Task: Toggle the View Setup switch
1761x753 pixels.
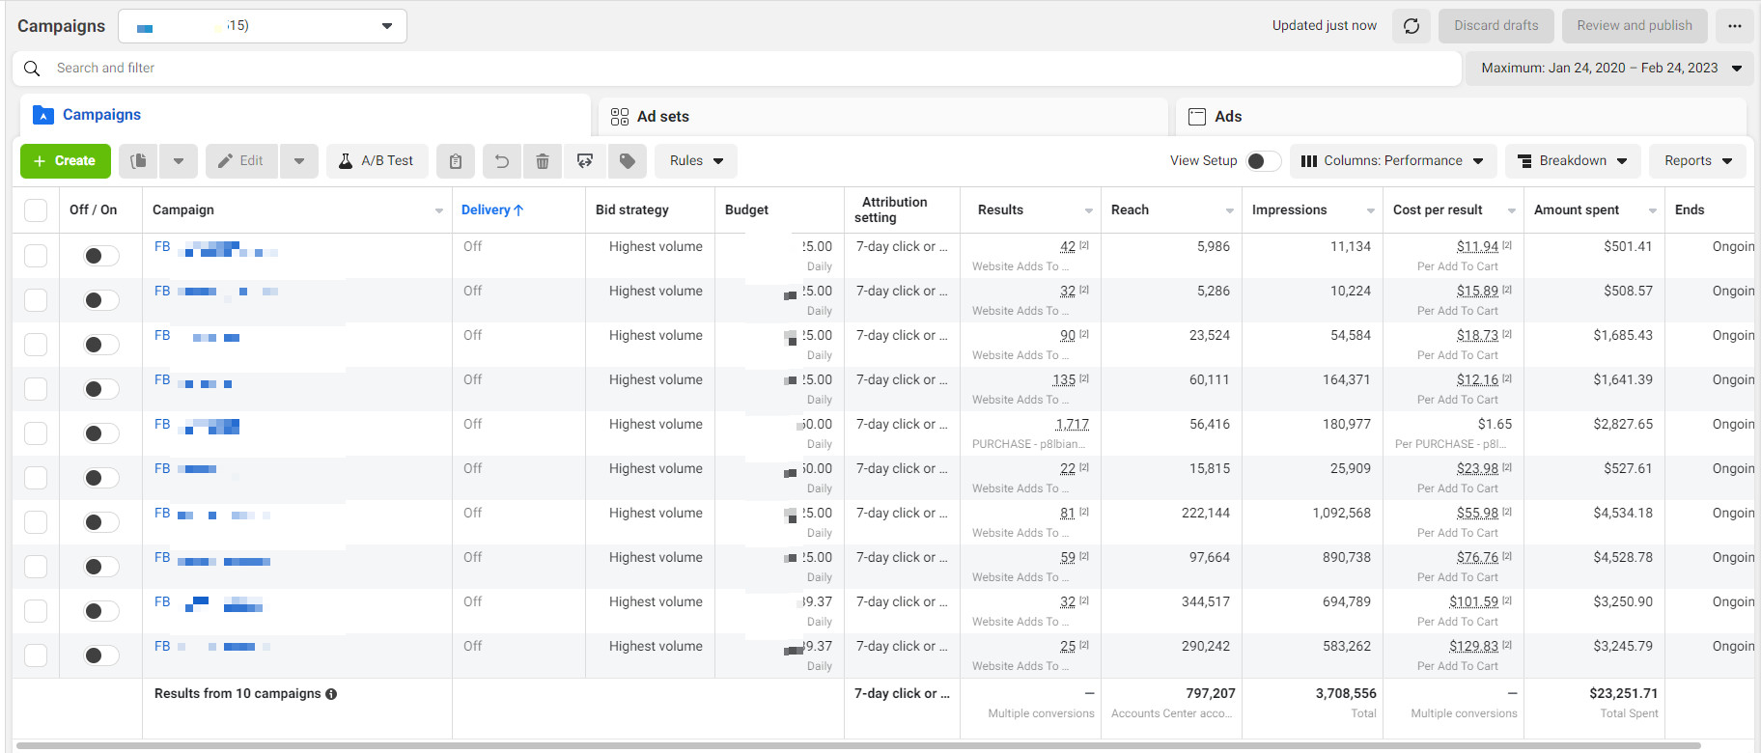Action: [1263, 161]
